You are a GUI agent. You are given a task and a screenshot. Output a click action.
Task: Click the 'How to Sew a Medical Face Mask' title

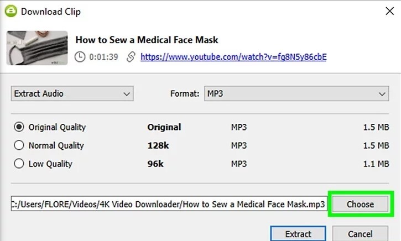tap(147, 40)
